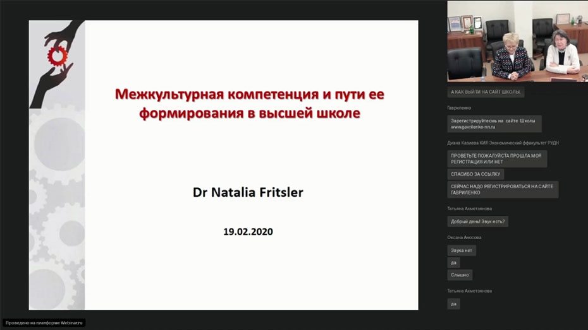Select the 'СПАСИБО ЗА ССЫЛКУ' chat message
Viewport: 588px width, 330px height.
tap(475, 174)
